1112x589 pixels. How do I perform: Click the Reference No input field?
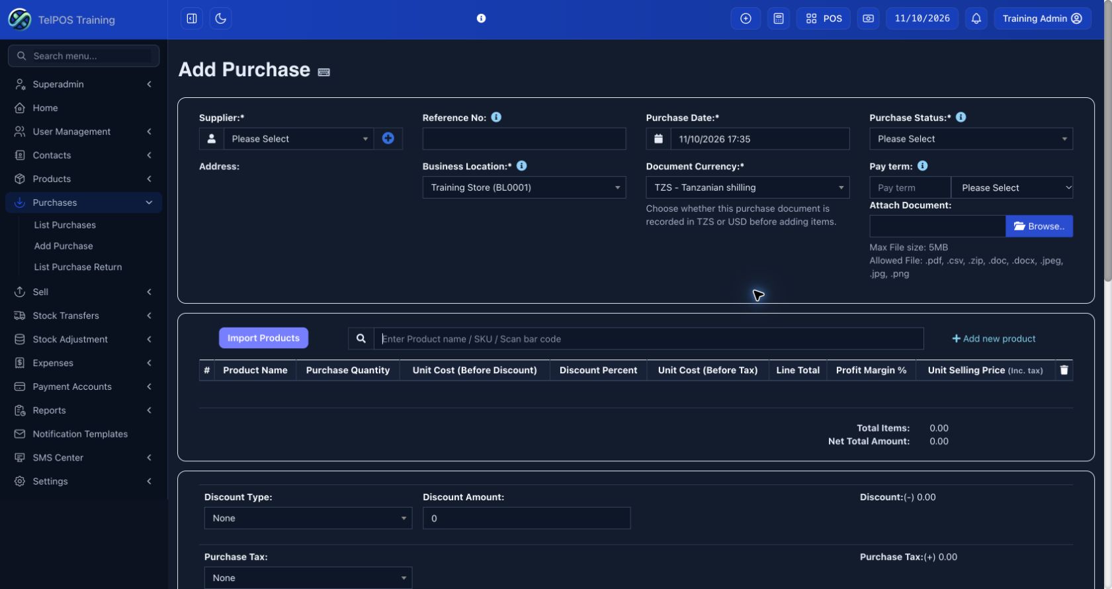[x=524, y=139]
